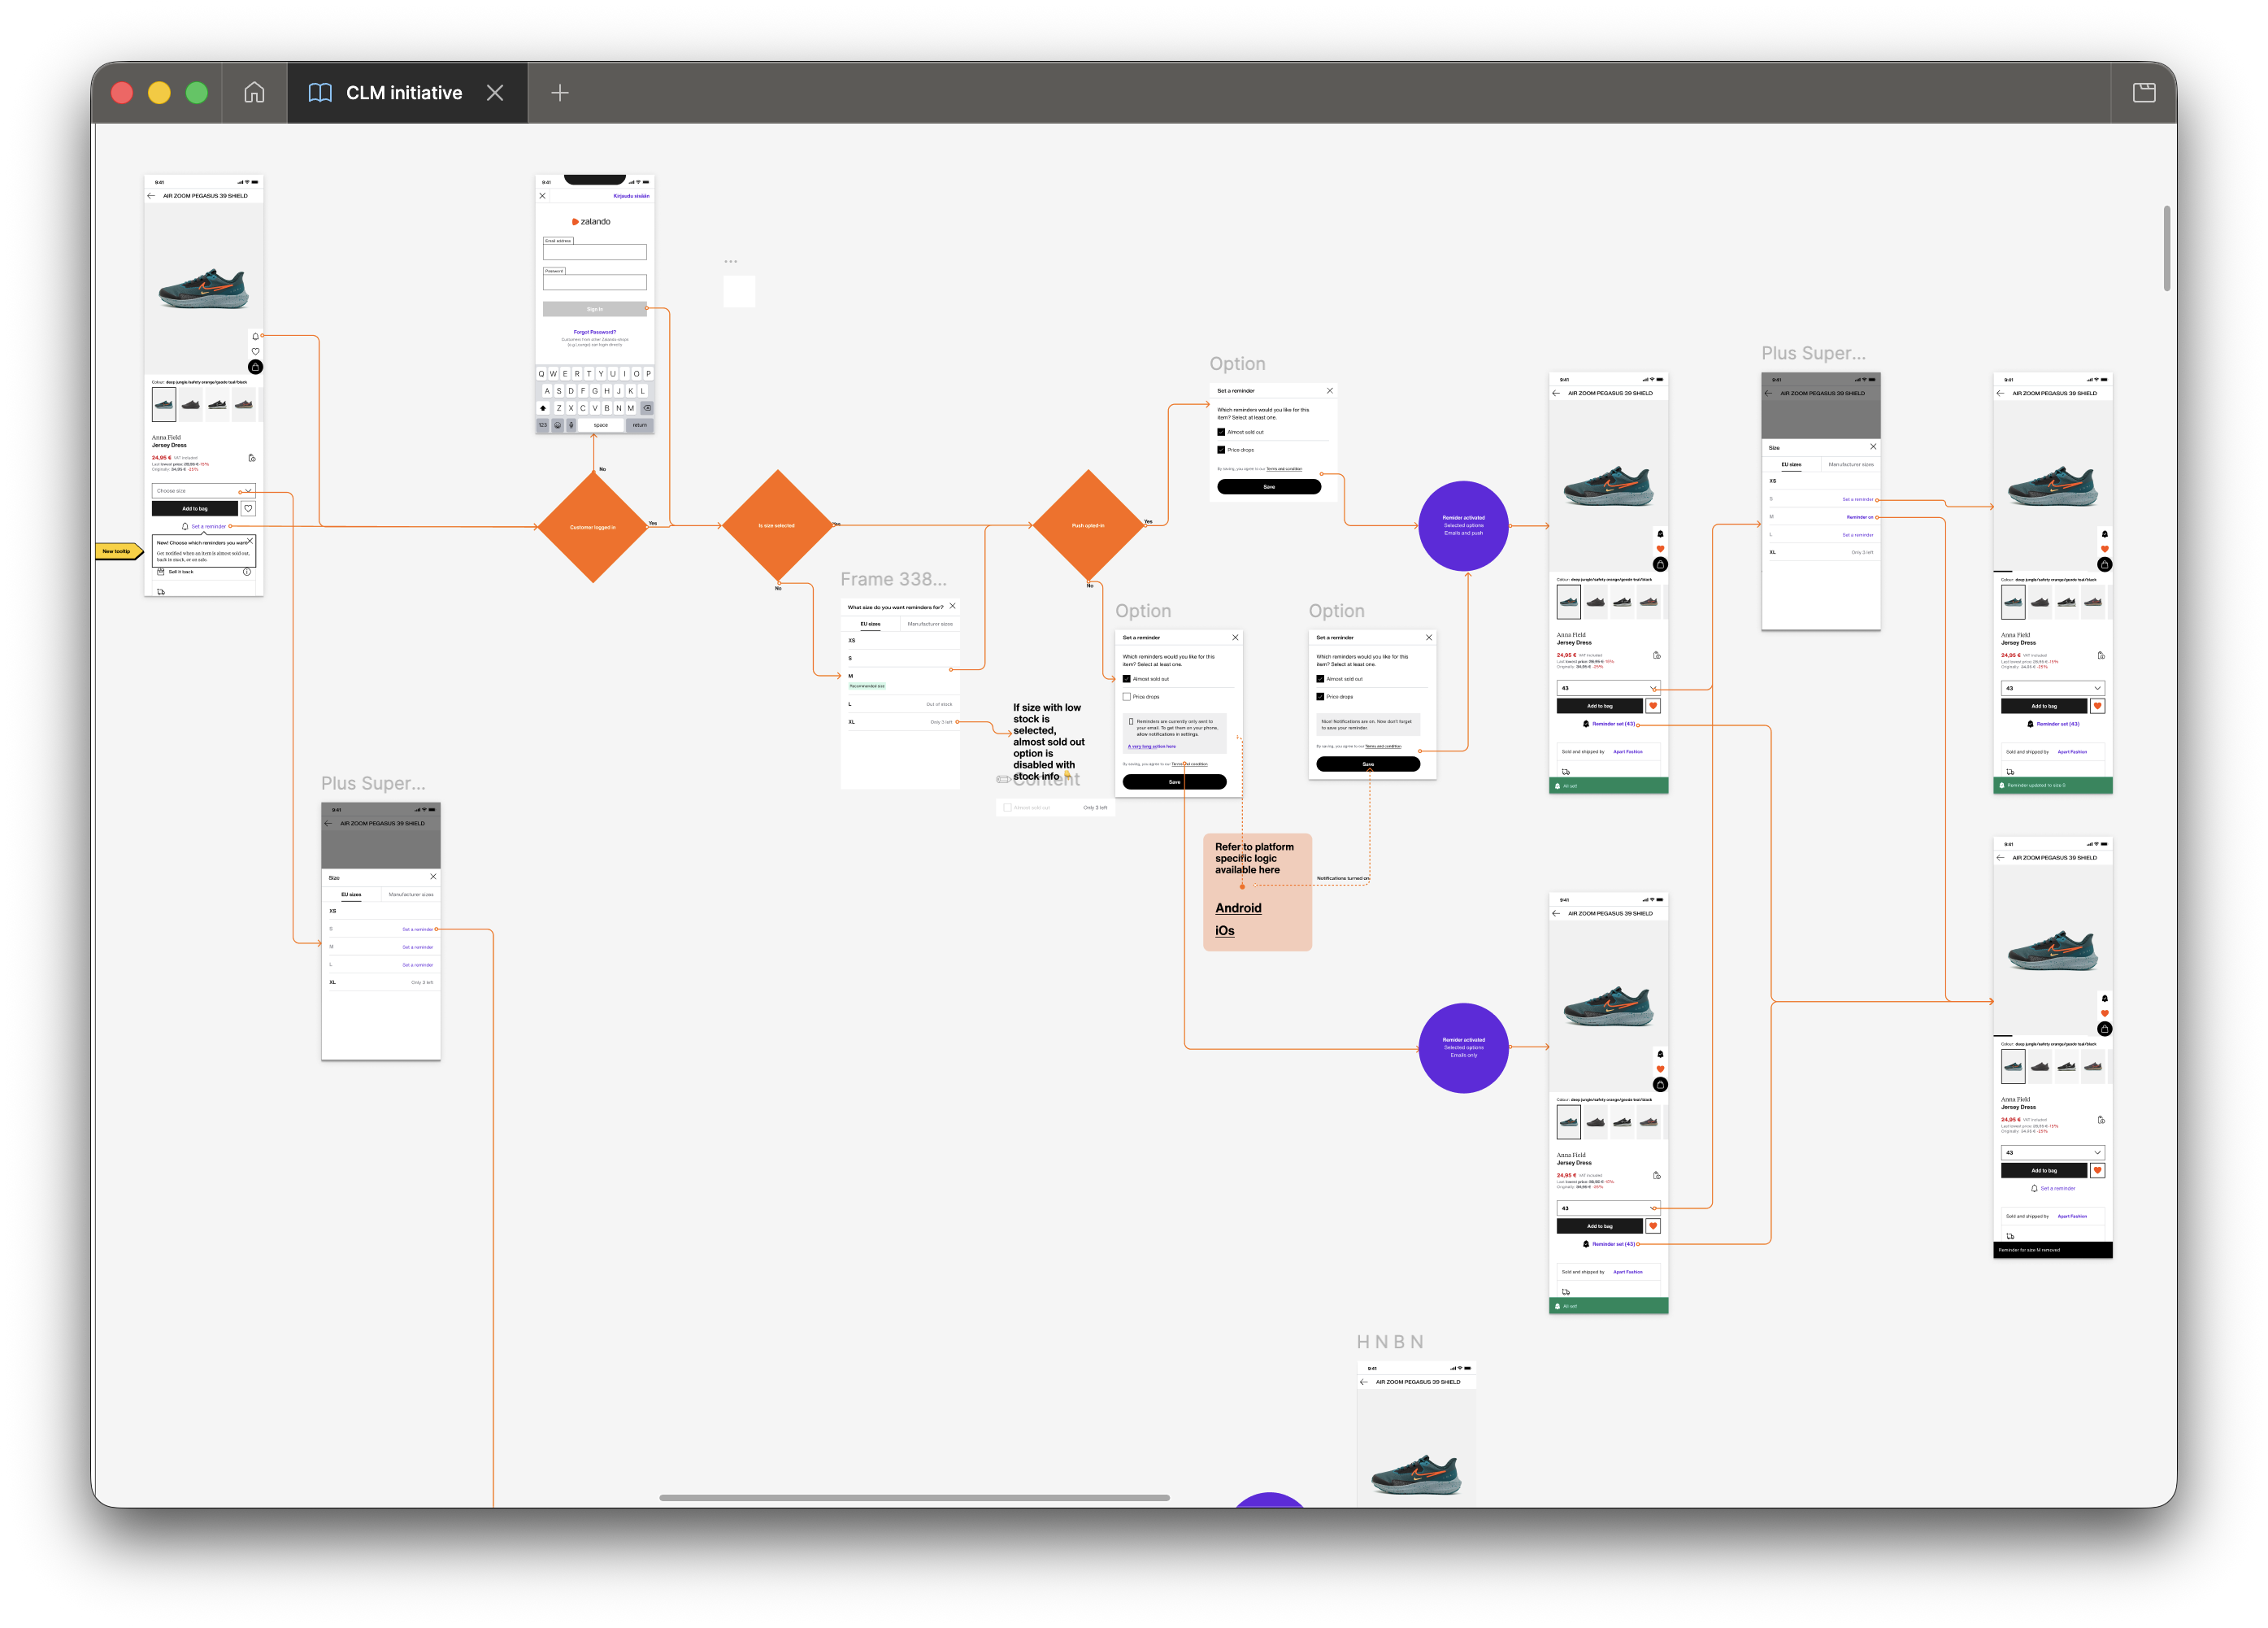The width and height of the screenshot is (2268, 1628).
Task: Click info icon in Sell it back row
Action: (x=247, y=572)
